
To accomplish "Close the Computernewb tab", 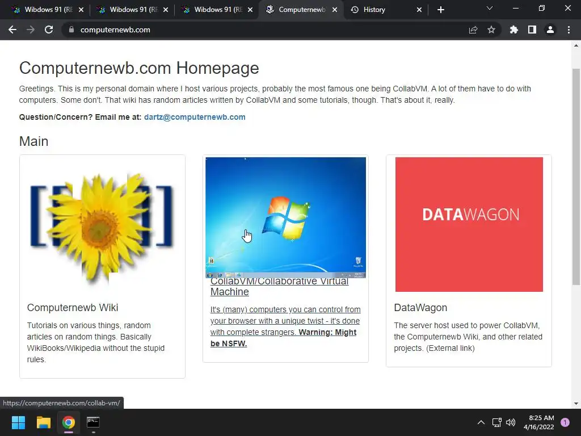I will pyautogui.click(x=335, y=10).
